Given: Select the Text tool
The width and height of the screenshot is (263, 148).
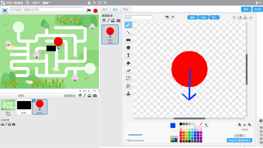Looking at the screenshot, I should 128,55.
